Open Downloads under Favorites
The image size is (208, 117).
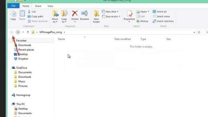click(x=25, y=45)
